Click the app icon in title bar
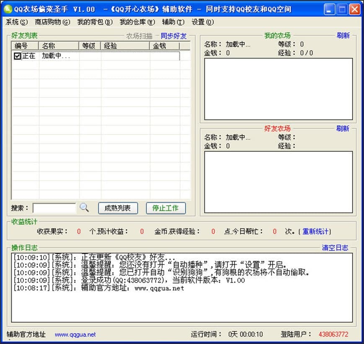 (x=8, y=9)
